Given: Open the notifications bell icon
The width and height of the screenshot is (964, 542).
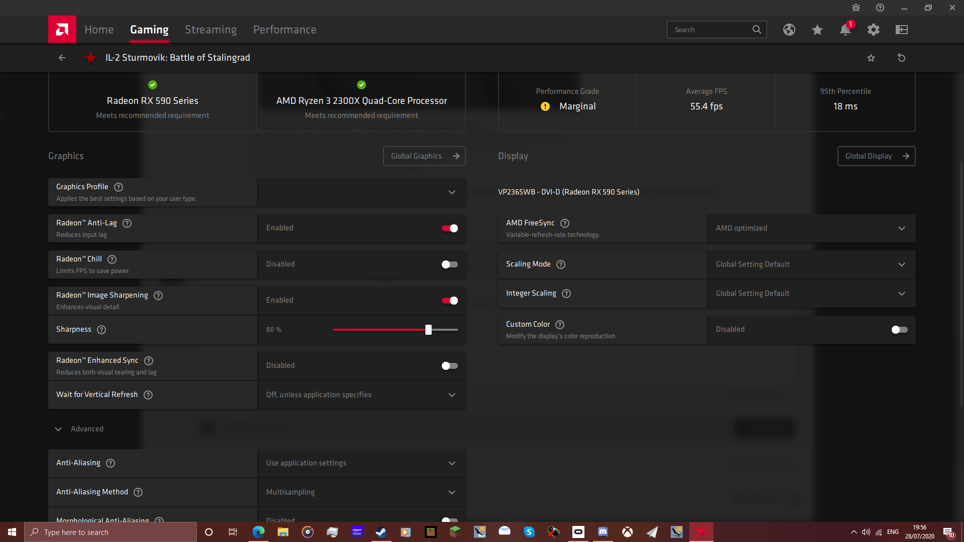Looking at the screenshot, I should click(845, 30).
